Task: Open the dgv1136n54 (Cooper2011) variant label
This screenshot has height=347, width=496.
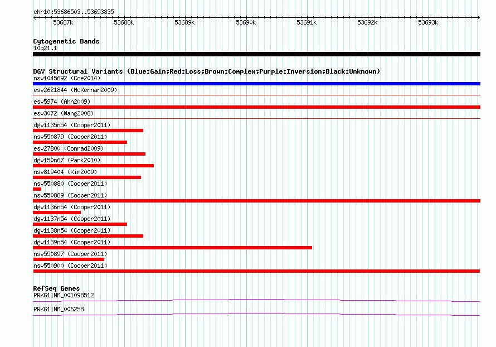Action: pyautogui.click(x=72, y=207)
